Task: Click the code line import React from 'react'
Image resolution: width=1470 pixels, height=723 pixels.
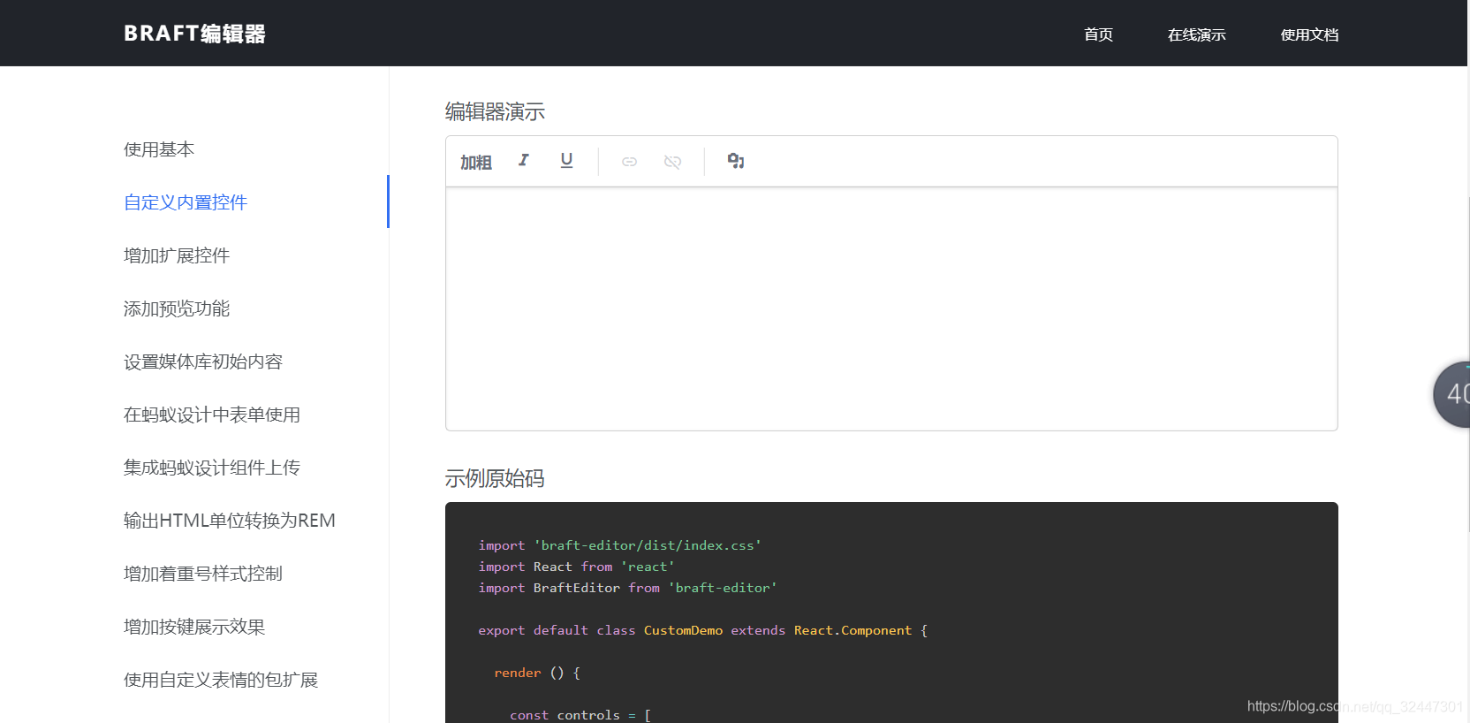Action: [x=577, y=567]
